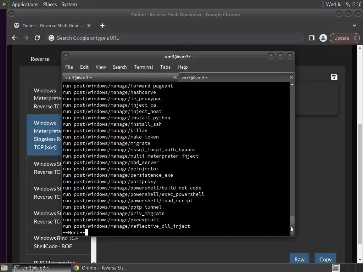Select Windows Meterpreter Stageless Reverse TCP (x64)

coord(44,135)
